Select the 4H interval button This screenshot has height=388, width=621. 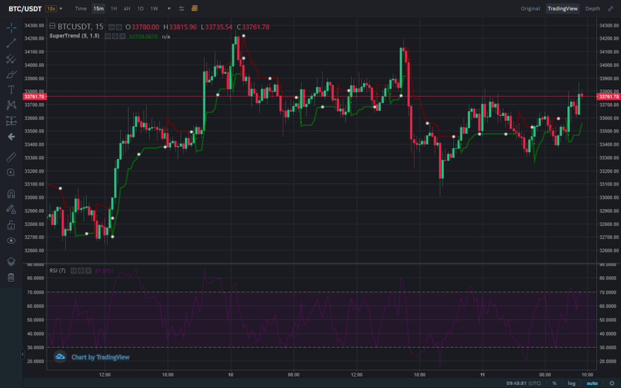point(127,8)
